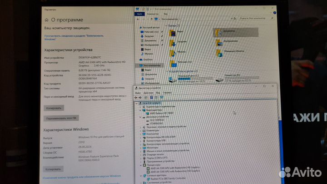
Task: Select Быстрый доступ in Explorer sidebar
Action: tap(149, 28)
